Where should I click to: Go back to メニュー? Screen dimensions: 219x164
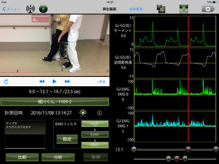[11, 9]
